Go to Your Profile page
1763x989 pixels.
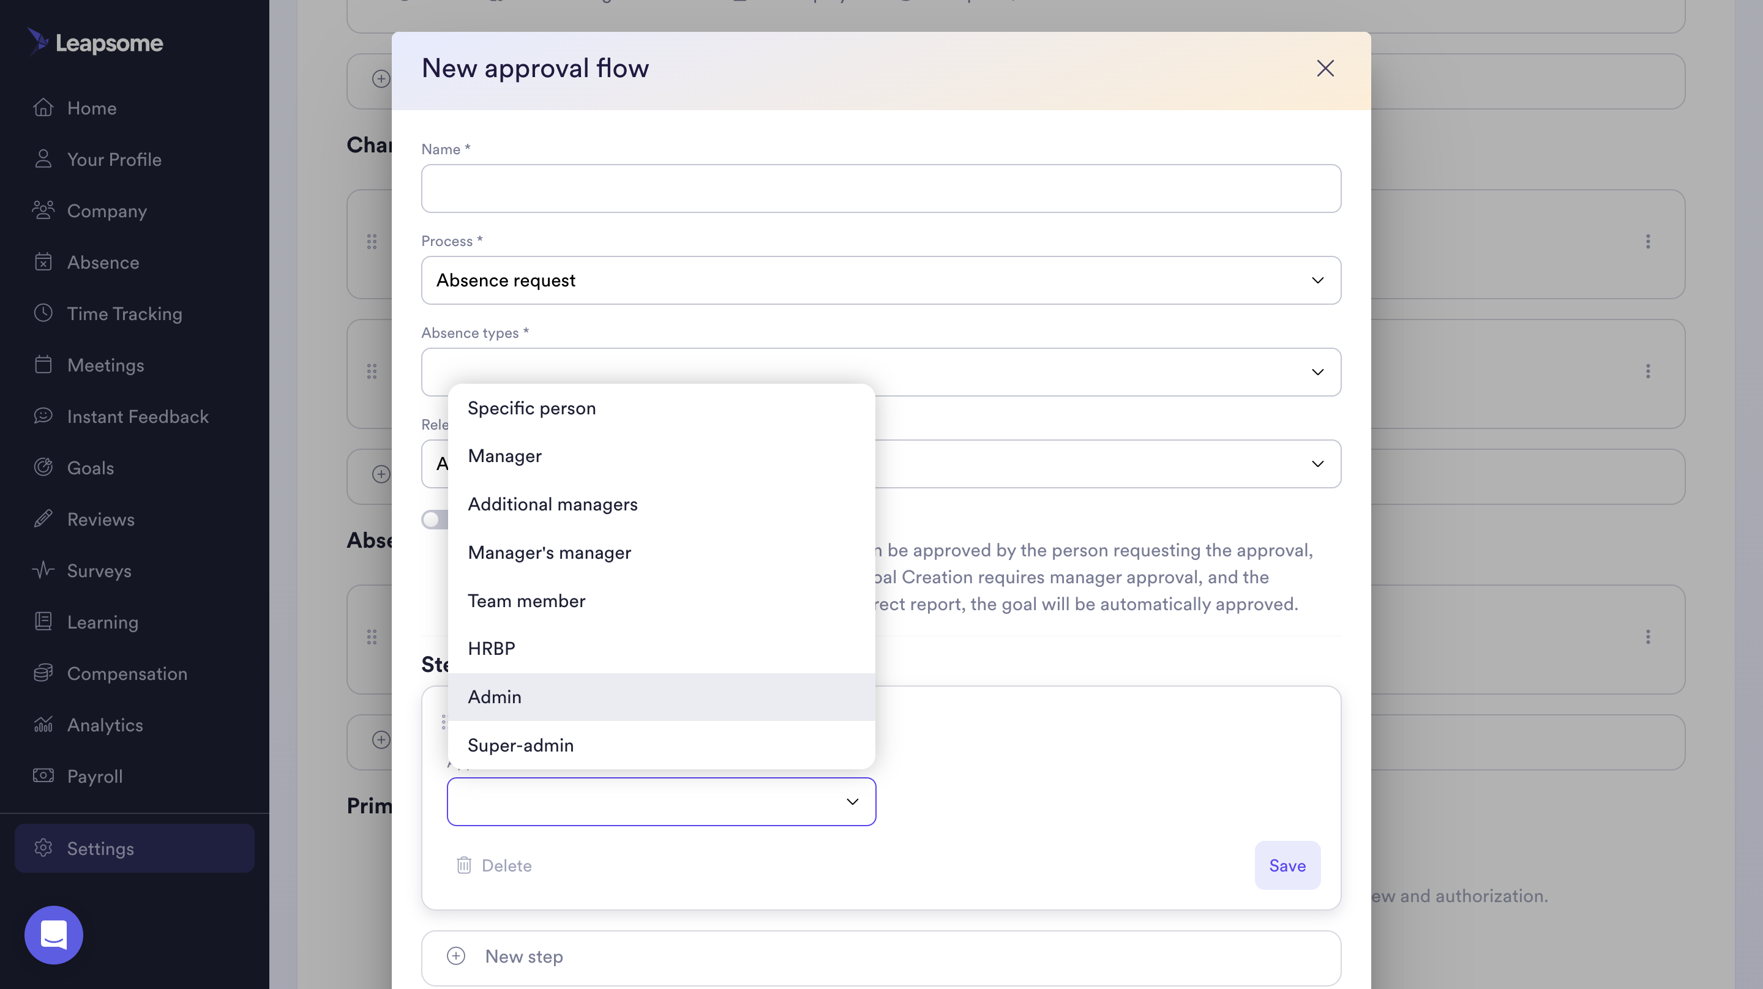click(114, 160)
